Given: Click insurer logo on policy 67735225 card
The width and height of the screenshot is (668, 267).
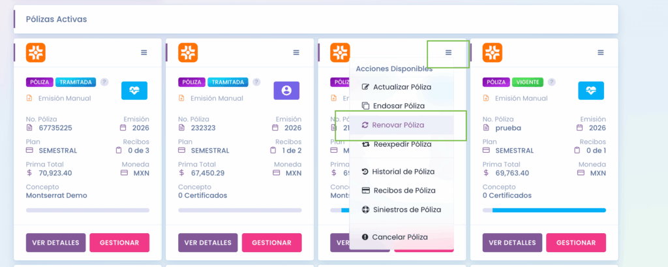Looking at the screenshot, I should [36, 52].
